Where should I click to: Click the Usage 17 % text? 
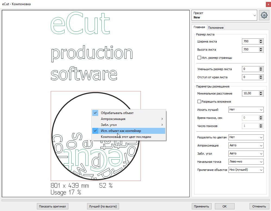click(66, 192)
